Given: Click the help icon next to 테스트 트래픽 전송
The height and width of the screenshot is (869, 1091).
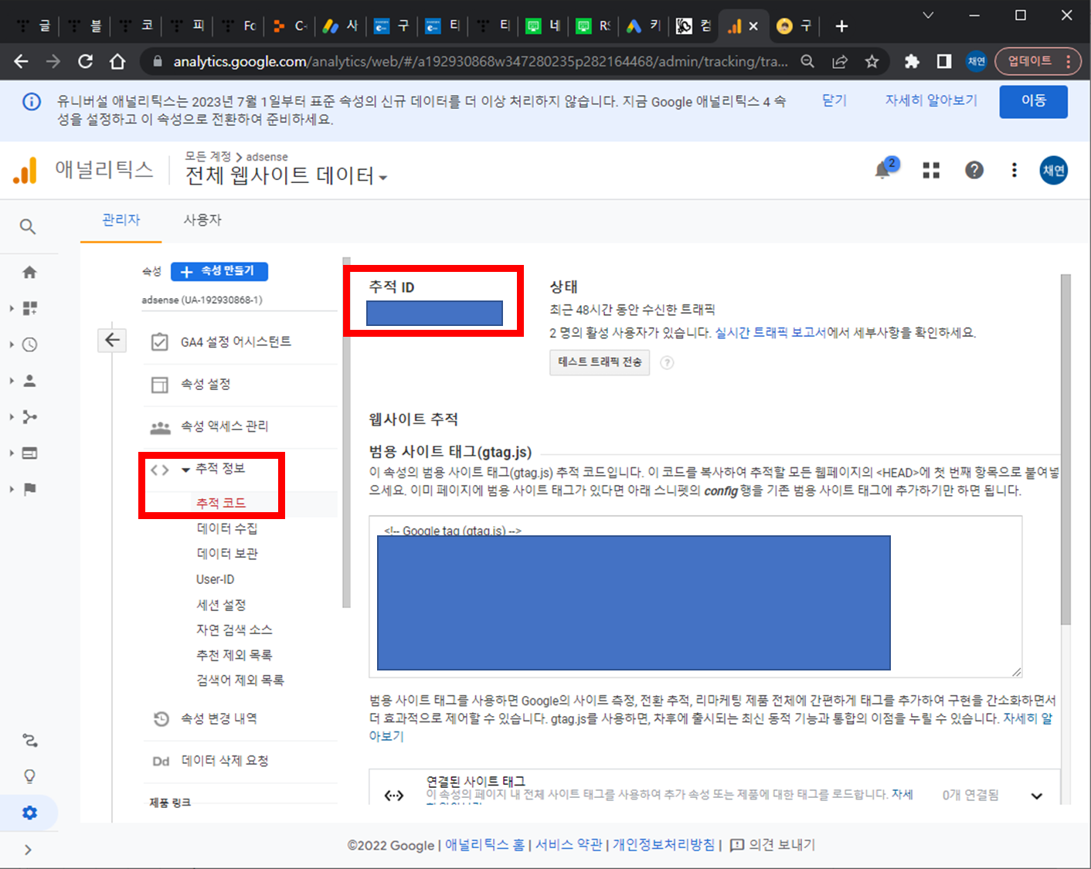Looking at the screenshot, I should [x=667, y=362].
